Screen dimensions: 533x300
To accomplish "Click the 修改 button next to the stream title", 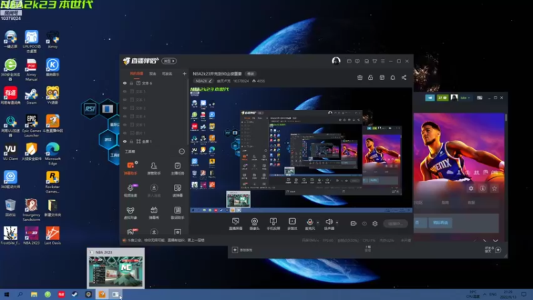I will click(251, 74).
